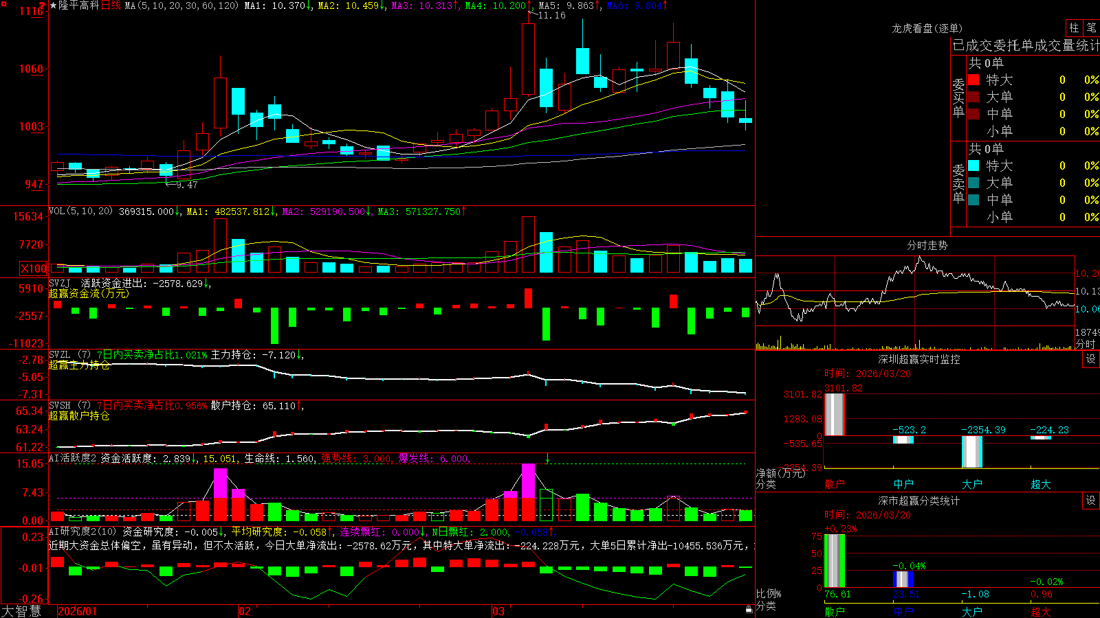Click the 分时走势 panel title
This screenshot has height=618, width=1100.
[x=927, y=245]
